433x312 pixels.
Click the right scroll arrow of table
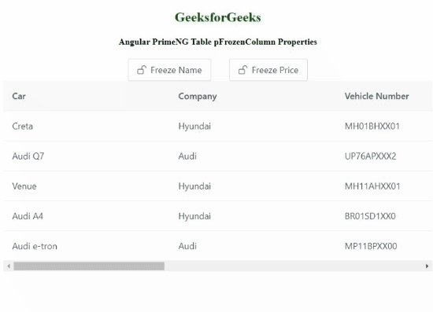click(427, 266)
